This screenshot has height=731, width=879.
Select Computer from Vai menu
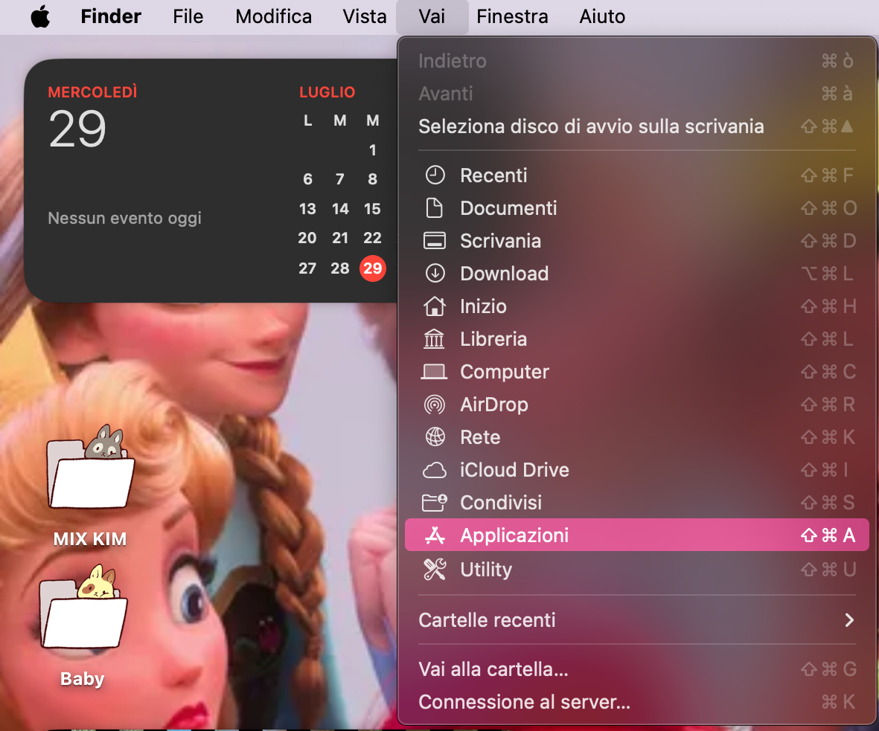click(x=637, y=371)
